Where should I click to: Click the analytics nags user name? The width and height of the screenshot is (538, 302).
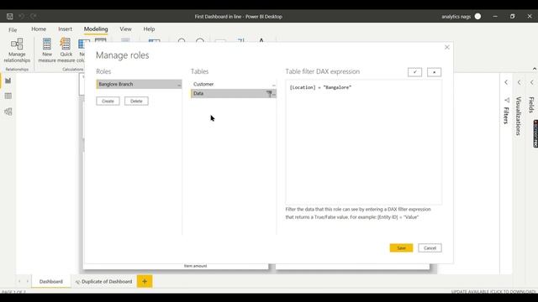tap(456, 17)
